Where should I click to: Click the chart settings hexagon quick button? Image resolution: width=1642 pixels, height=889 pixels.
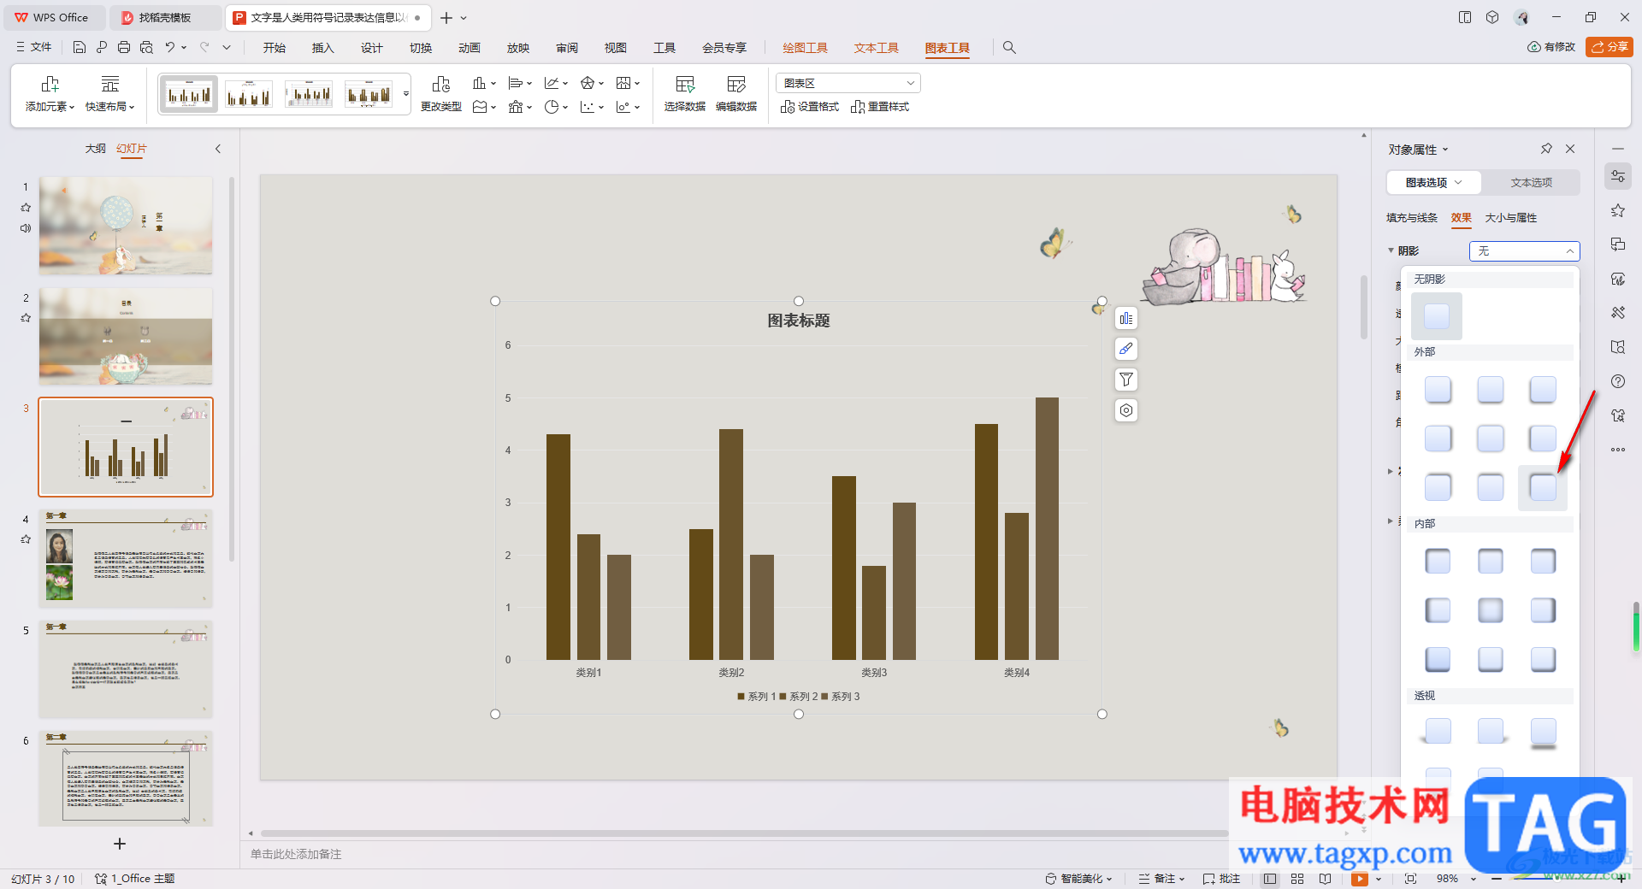click(x=1126, y=410)
